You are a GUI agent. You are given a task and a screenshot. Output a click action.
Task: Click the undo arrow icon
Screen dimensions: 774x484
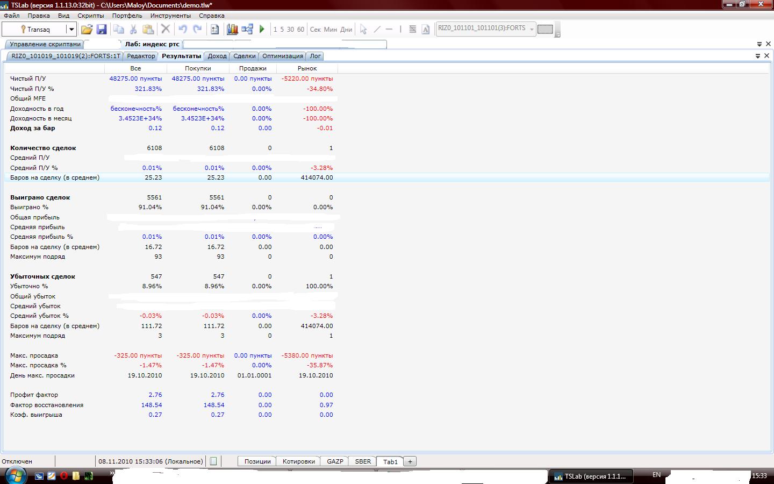[x=183, y=30]
